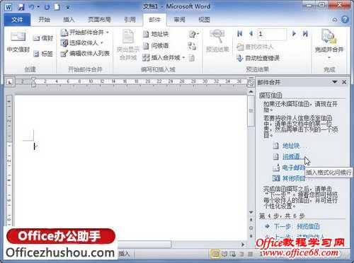Close the 邮件合并 task pane
354x263 pixels.
(x=344, y=82)
